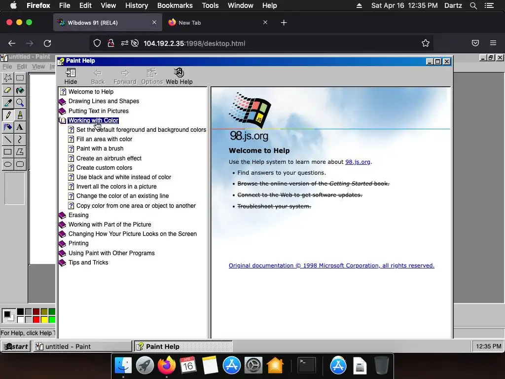Open the View menu in Paint window
The image size is (505, 379).
point(38,67)
